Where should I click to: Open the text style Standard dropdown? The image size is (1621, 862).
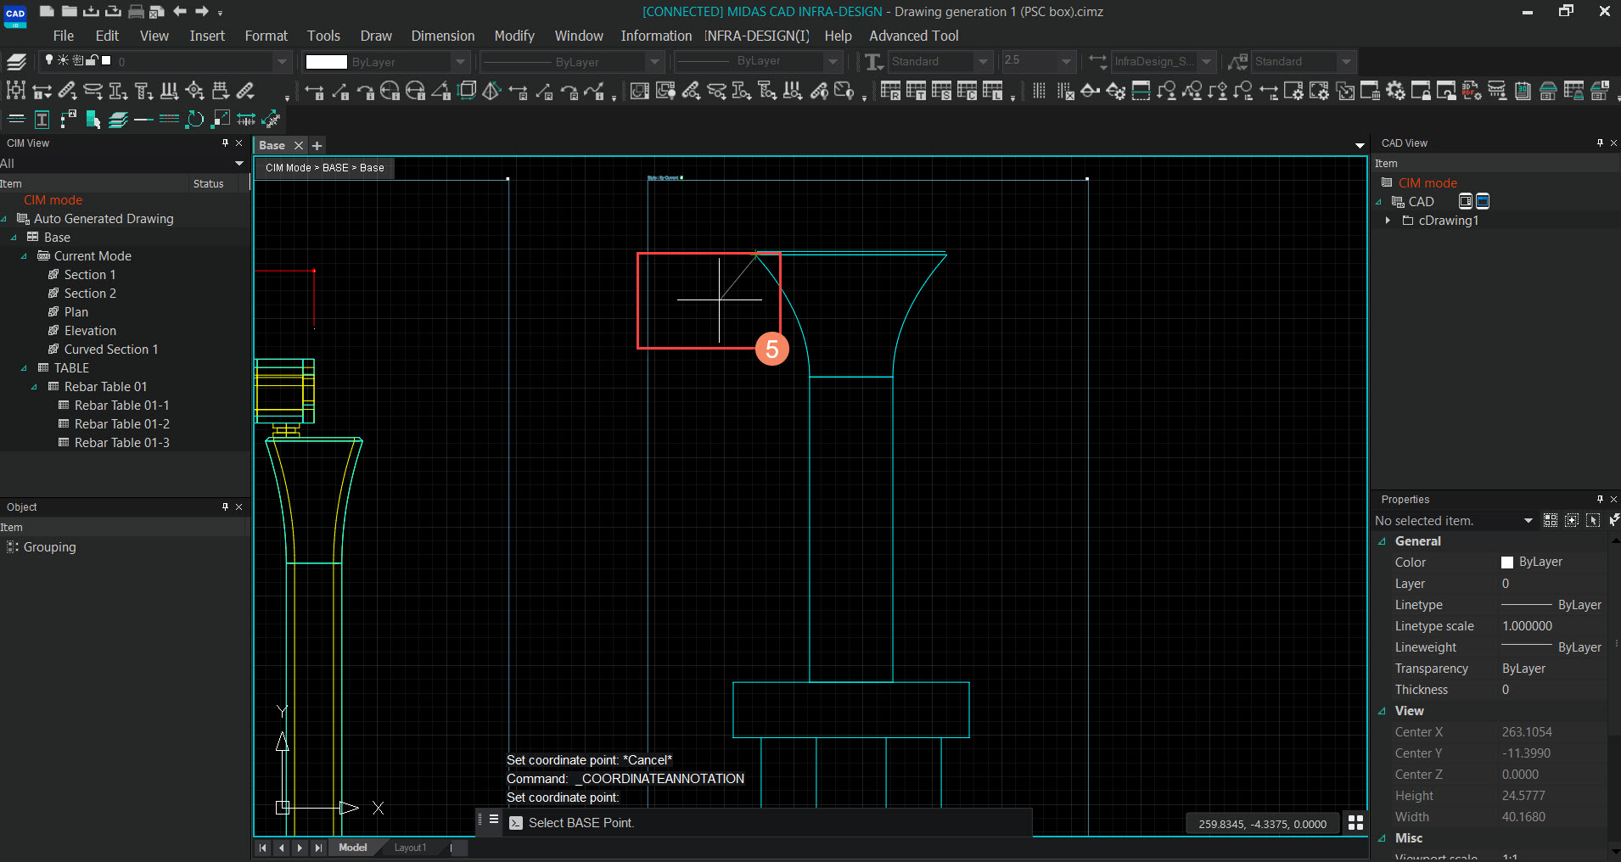coord(983,61)
